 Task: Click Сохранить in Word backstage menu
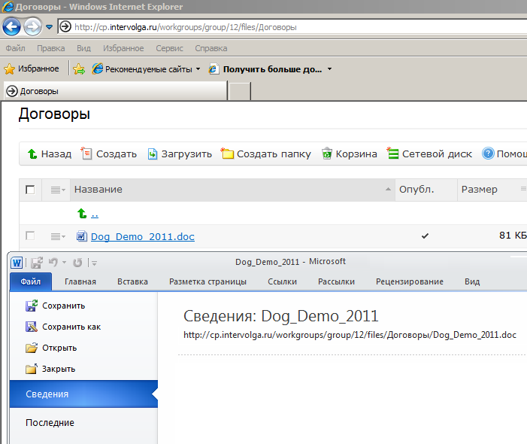pos(56,306)
